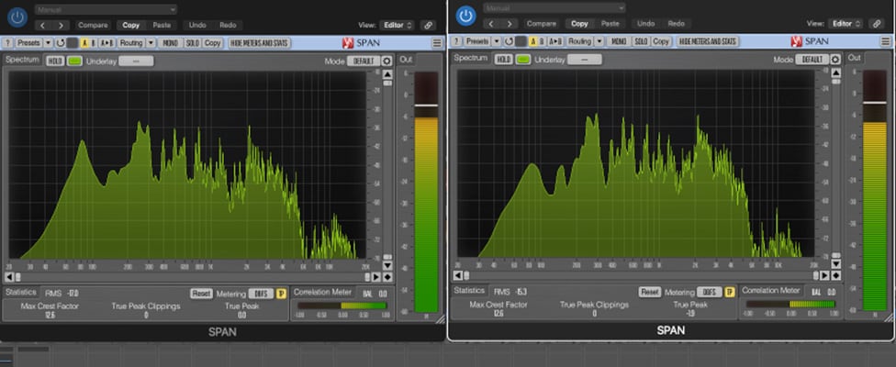
Task: Click Hide Meters and Stats in left SPAN
Action: pyautogui.click(x=260, y=43)
